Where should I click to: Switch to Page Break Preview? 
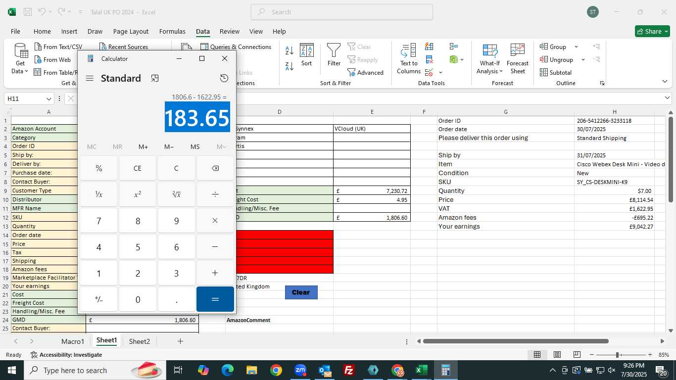(x=577, y=355)
